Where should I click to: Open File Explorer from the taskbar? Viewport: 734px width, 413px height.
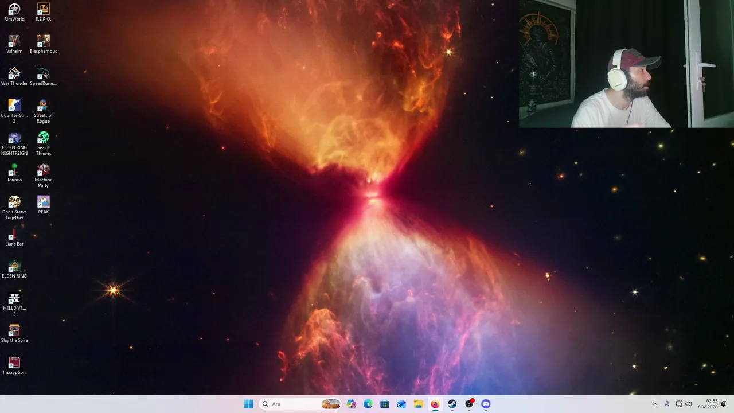pyautogui.click(x=419, y=404)
